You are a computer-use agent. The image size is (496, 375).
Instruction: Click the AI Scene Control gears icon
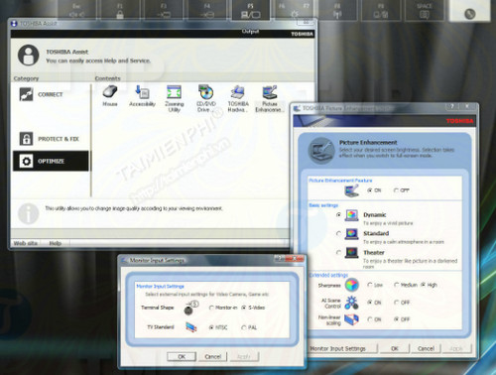351,303
